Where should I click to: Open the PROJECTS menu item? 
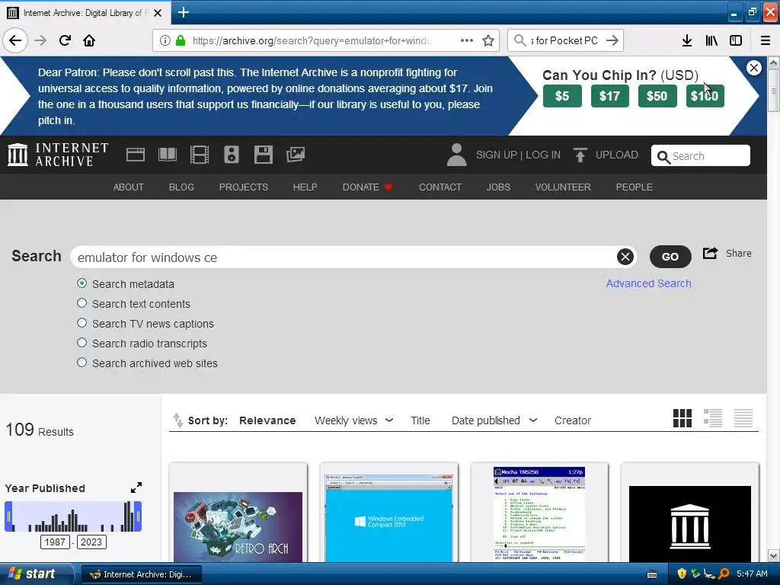tap(243, 187)
